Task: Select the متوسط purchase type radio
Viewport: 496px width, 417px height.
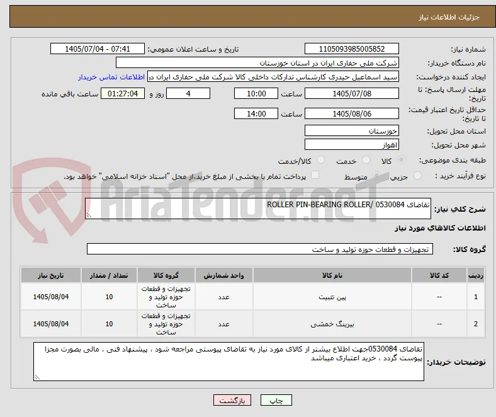Action: [x=376, y=175]
